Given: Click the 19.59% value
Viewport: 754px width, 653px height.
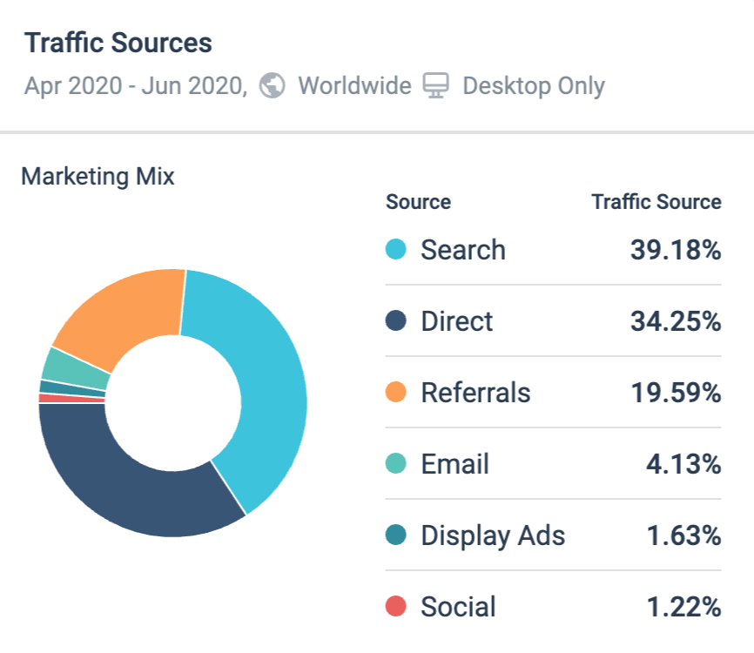Looking at the screenshot, I should (676, 393).
